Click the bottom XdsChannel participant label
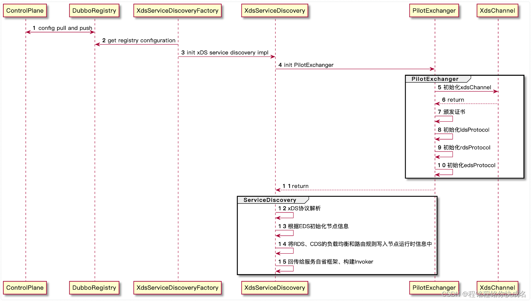Image resolution: width=531 pixels, height=301 pixels. [497, 288]
